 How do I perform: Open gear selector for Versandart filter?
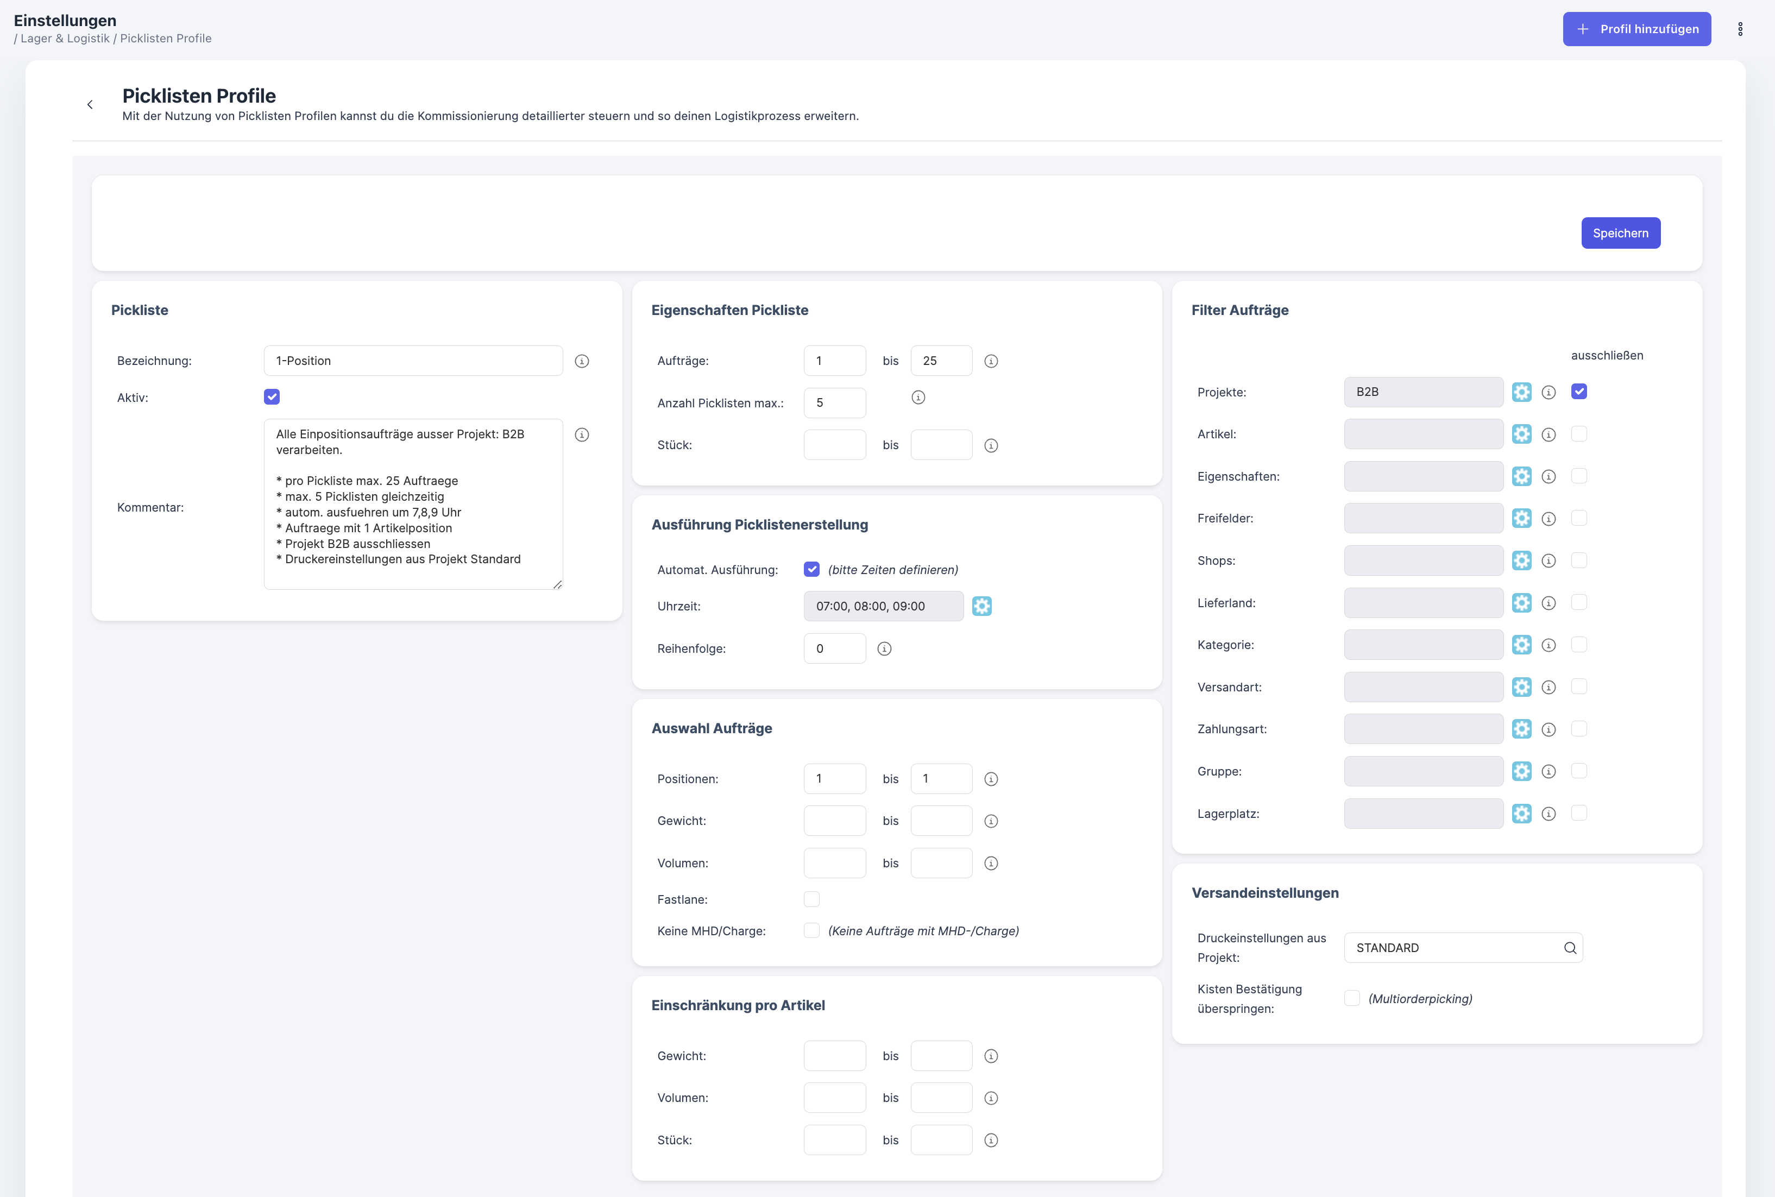[x=1521, y=687]
